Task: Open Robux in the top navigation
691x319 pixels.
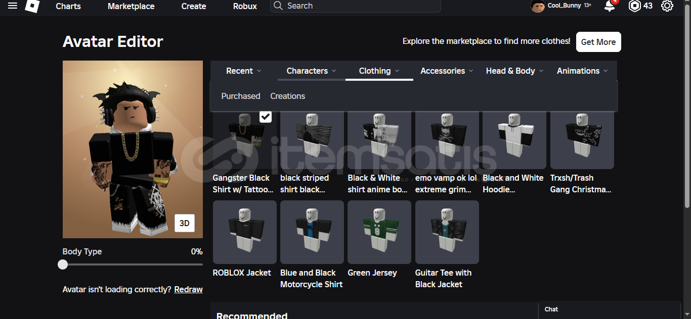Action: pyautogui.click(x=245, y=6)
